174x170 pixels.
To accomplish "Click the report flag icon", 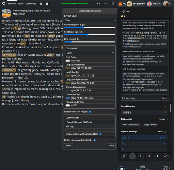I will 165,132.
